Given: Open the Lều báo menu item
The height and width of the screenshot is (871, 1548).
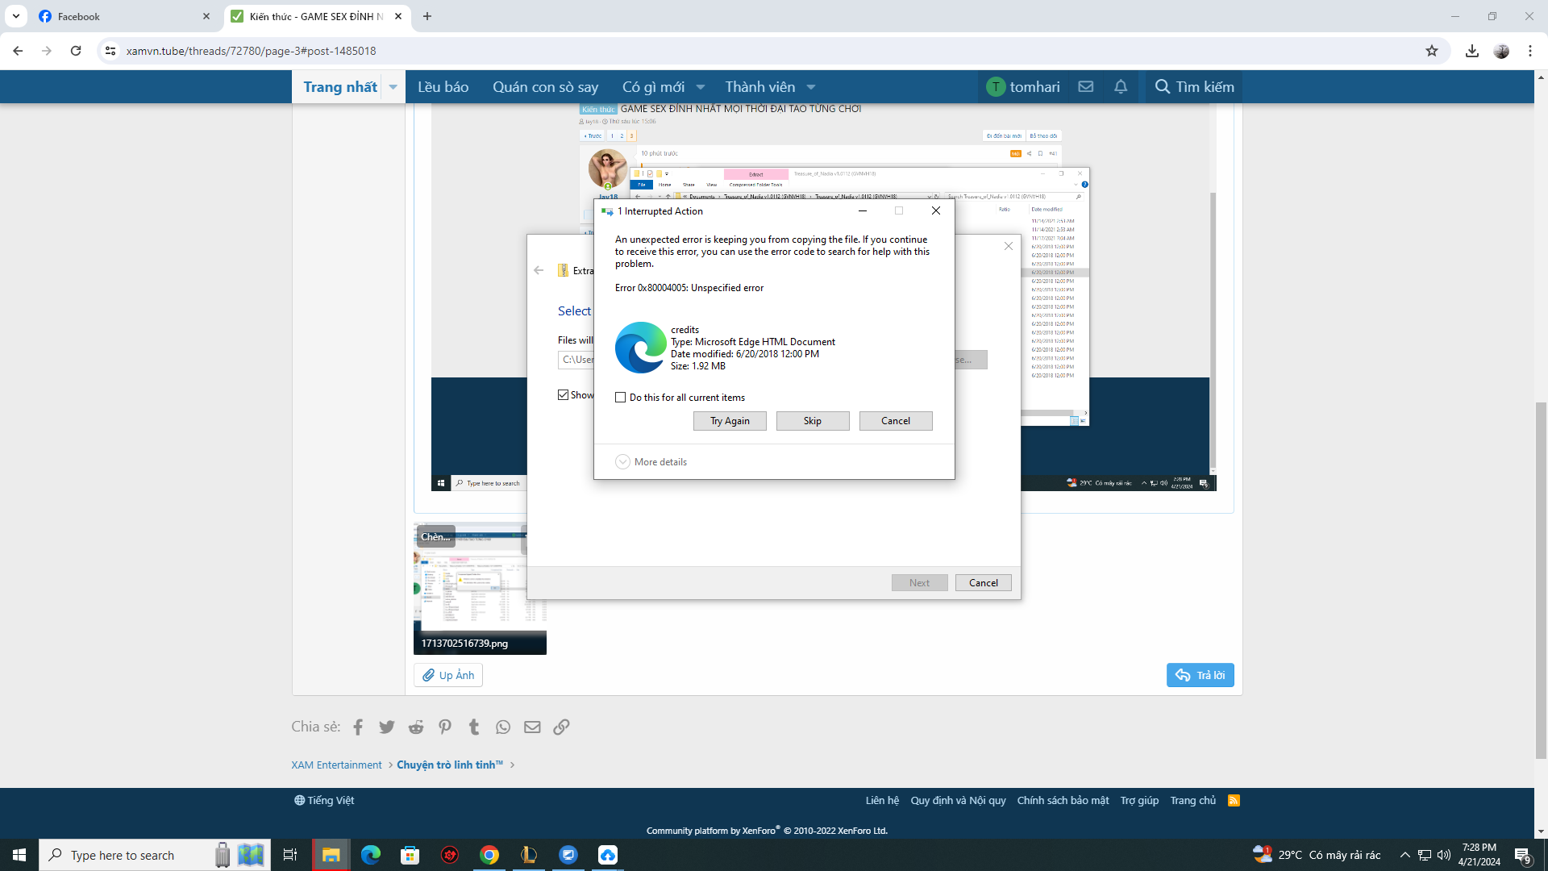Looking at the screenshot, I should (x=443, y=87).
